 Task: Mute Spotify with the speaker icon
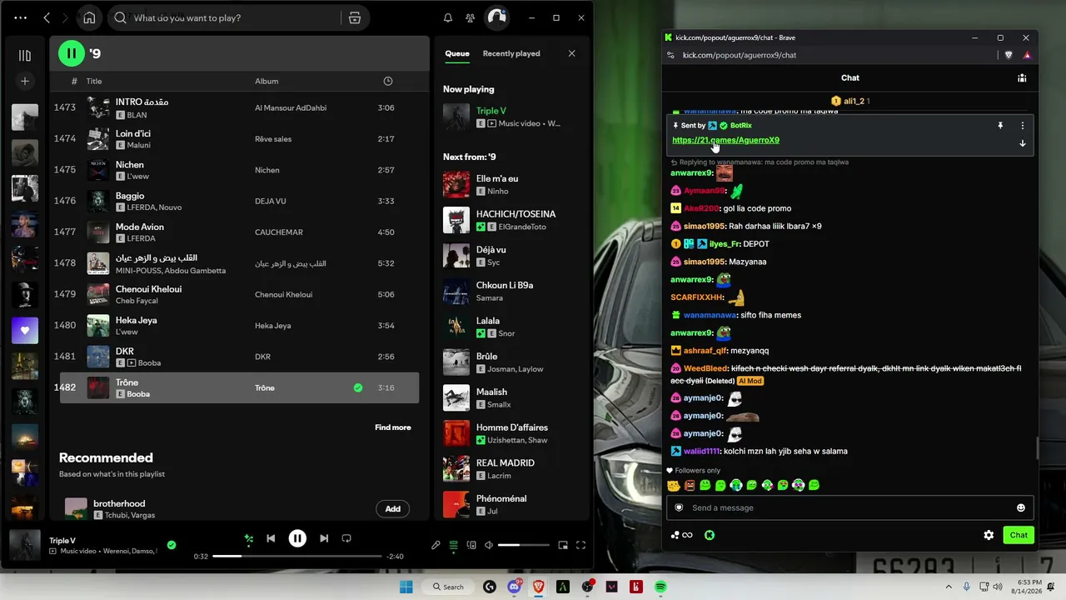[490, 545]
